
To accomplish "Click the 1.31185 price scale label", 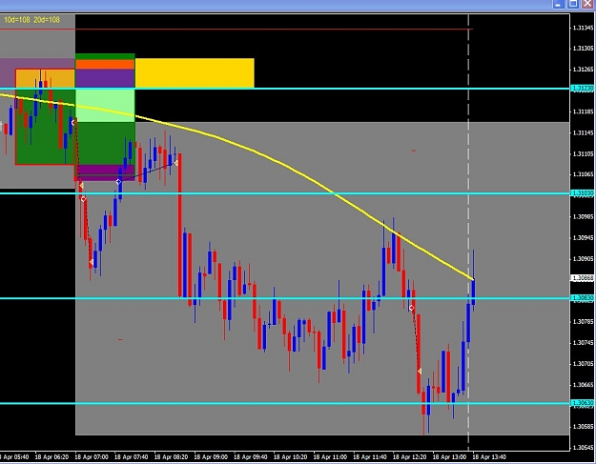I will point(583,111).
